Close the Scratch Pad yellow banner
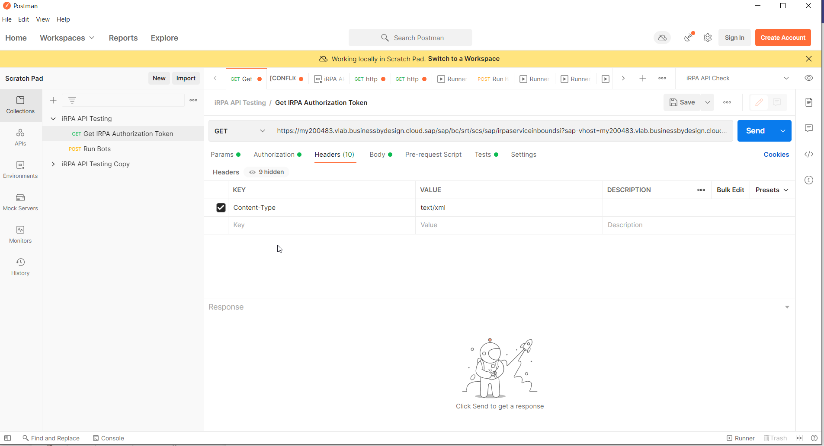Screen dimensions: 824x446 click(809, 59)
